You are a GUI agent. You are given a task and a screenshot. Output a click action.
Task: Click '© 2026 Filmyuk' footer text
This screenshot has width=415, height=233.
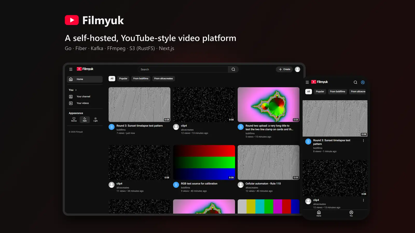76,132
